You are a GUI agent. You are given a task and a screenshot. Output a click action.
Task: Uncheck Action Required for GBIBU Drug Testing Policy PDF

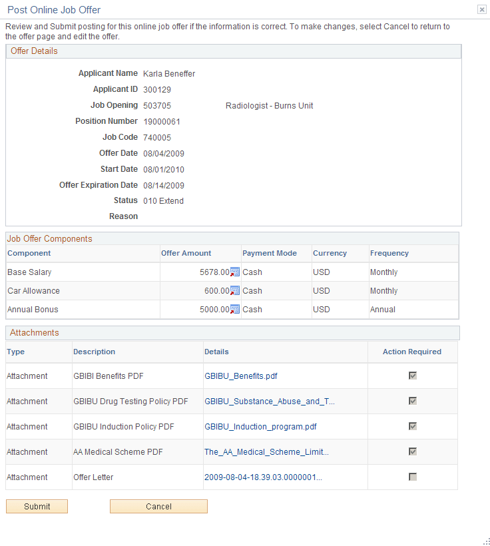coord(412,401)
